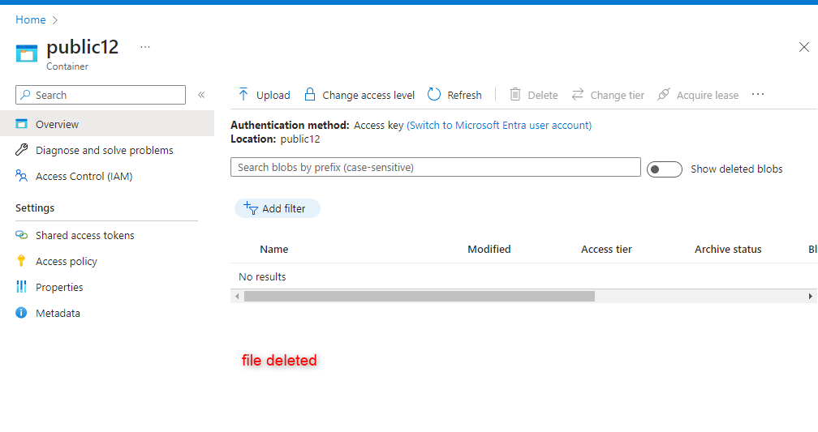
Task: Focus the Search blobs by prefix field
Action: (436, 167)
